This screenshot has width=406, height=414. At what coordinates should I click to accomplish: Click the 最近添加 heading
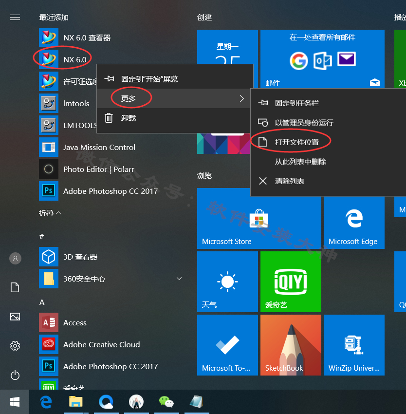[54, 18]
